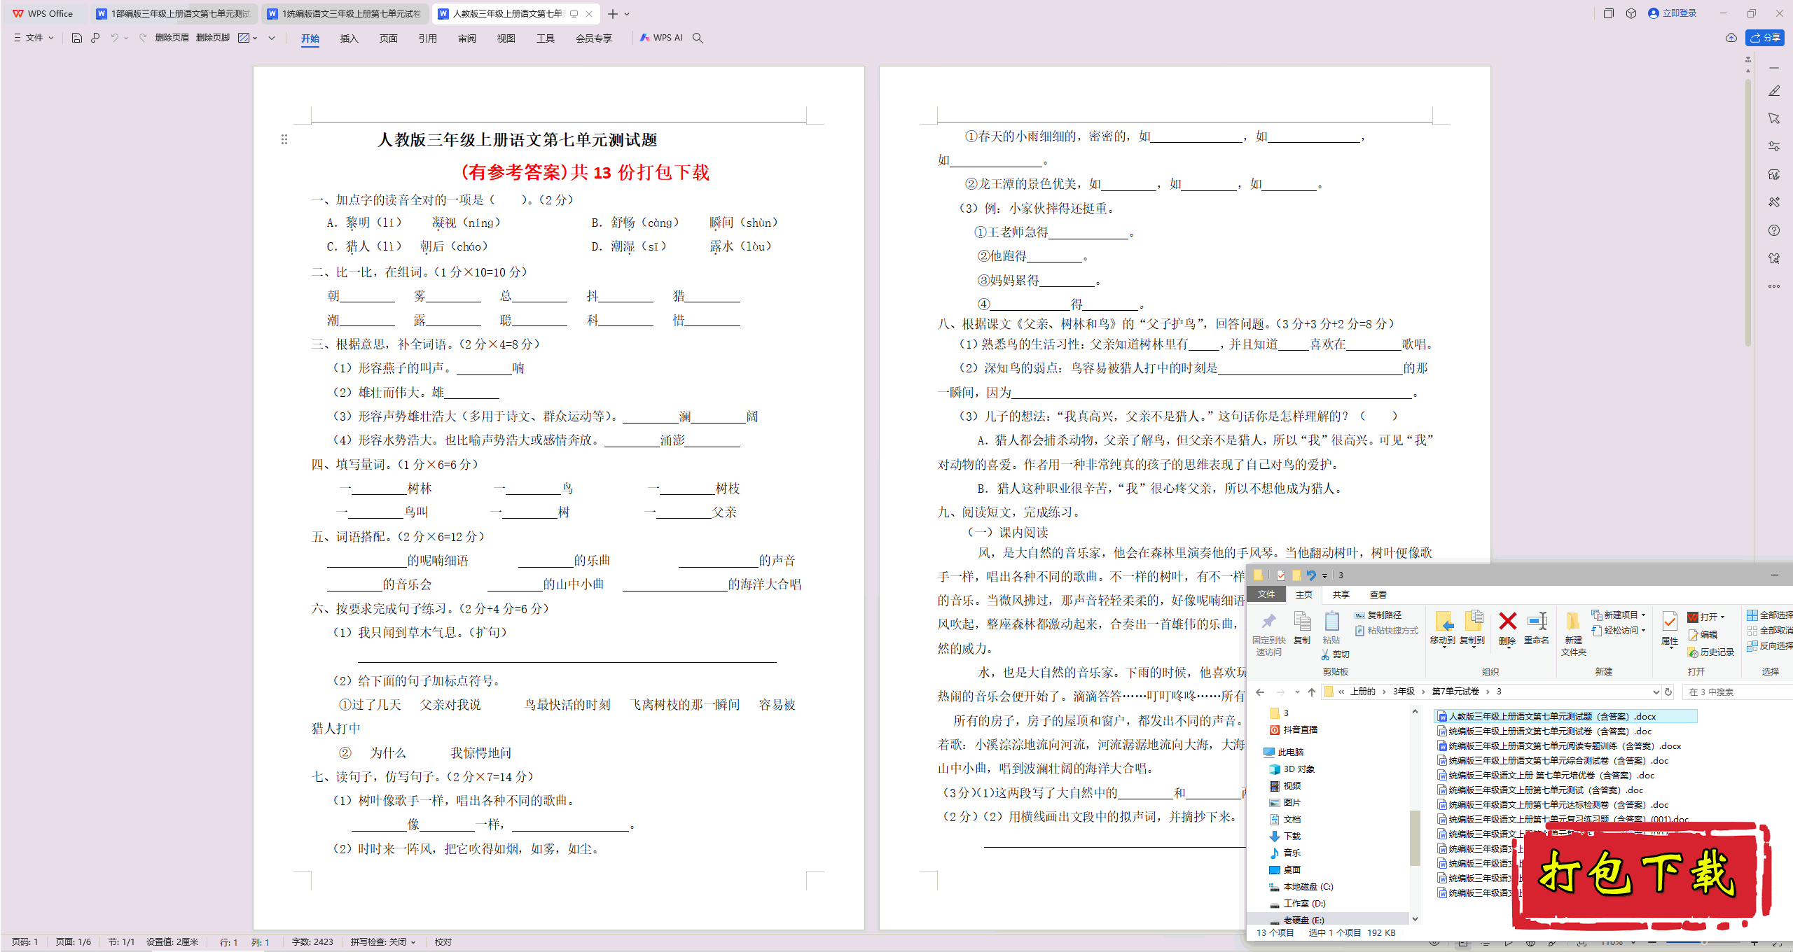This screenshot has height=952, width=1793.
Task: Click the 3年级 breadcrumb in Explorer address bar
Action: pos(1404,692)
